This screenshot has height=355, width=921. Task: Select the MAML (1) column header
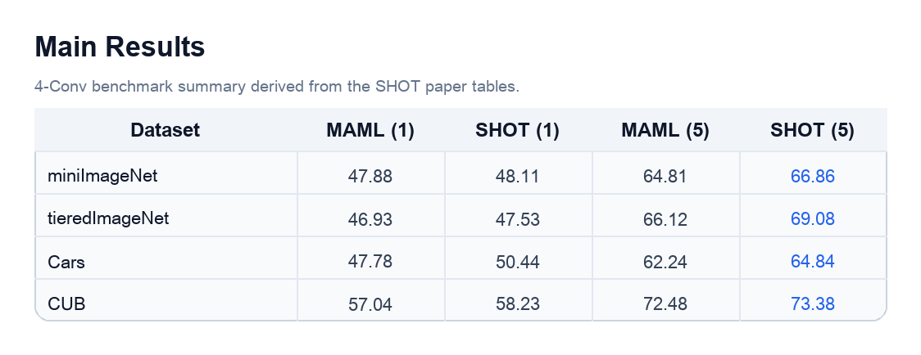(370, 130)
